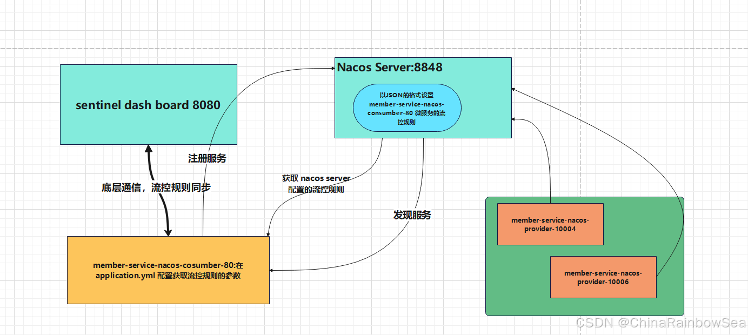
Task: Select the 发现服务 label text
Action: 413,215
